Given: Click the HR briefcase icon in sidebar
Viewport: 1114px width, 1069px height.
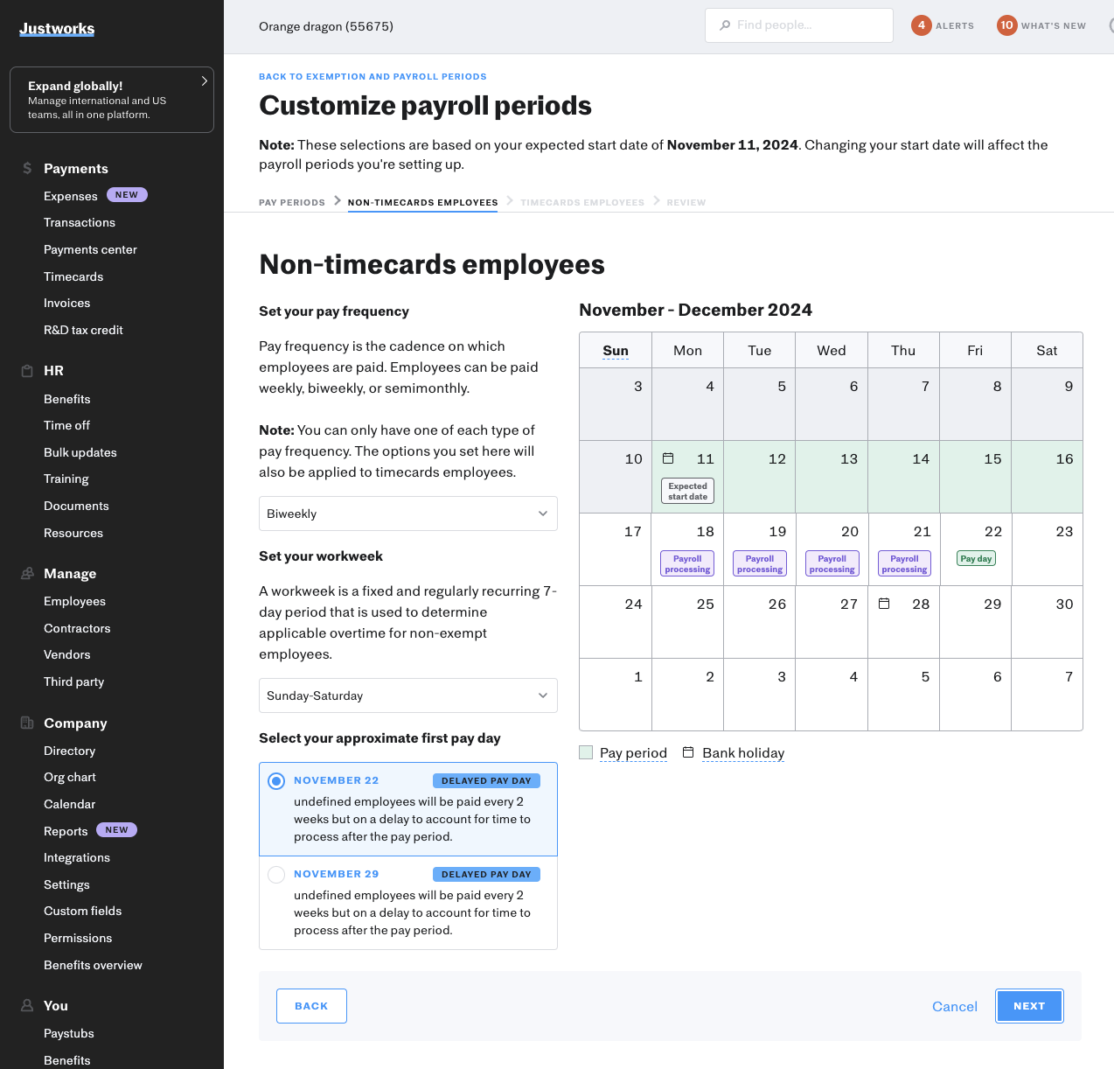Looking at the screenshot, I should pyautogui.click(x=26, y=370).
